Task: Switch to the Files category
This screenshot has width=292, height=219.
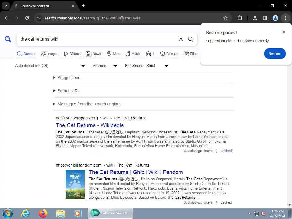Action: coord(190,54)
